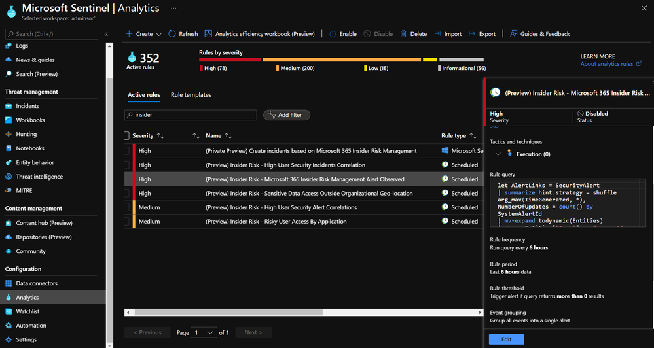Screen dimensions: 654x348
Task: Open Workbooks sidebar icon
Action: tap(9, 120)
